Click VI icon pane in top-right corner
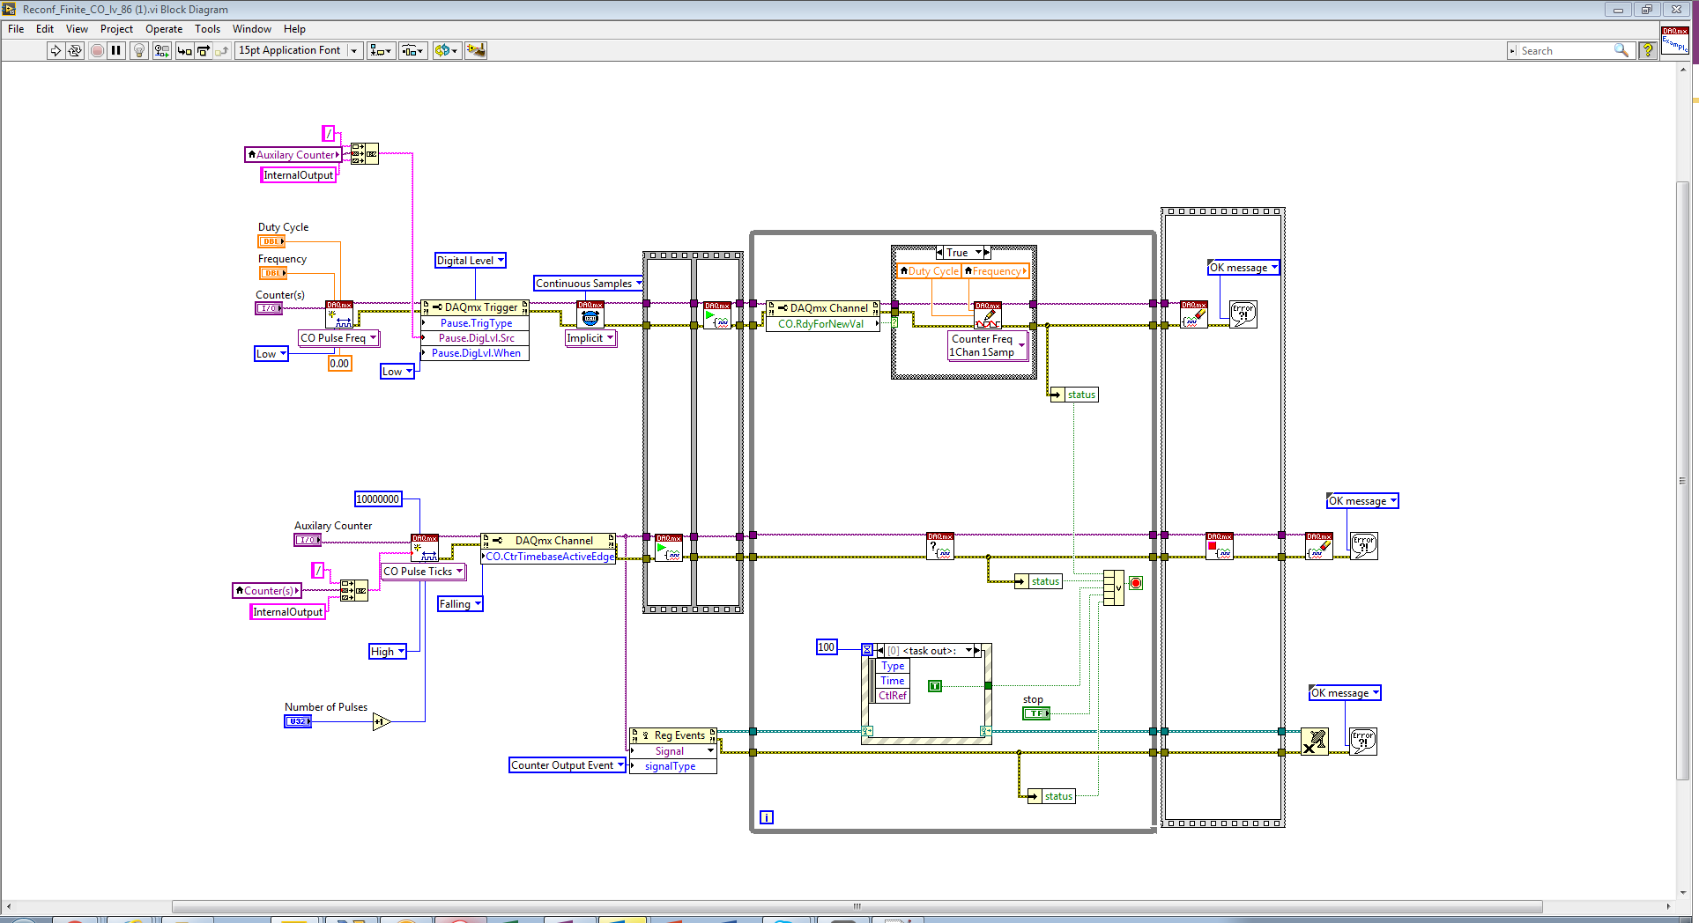1699x923 pixels. coord(1674,41)
